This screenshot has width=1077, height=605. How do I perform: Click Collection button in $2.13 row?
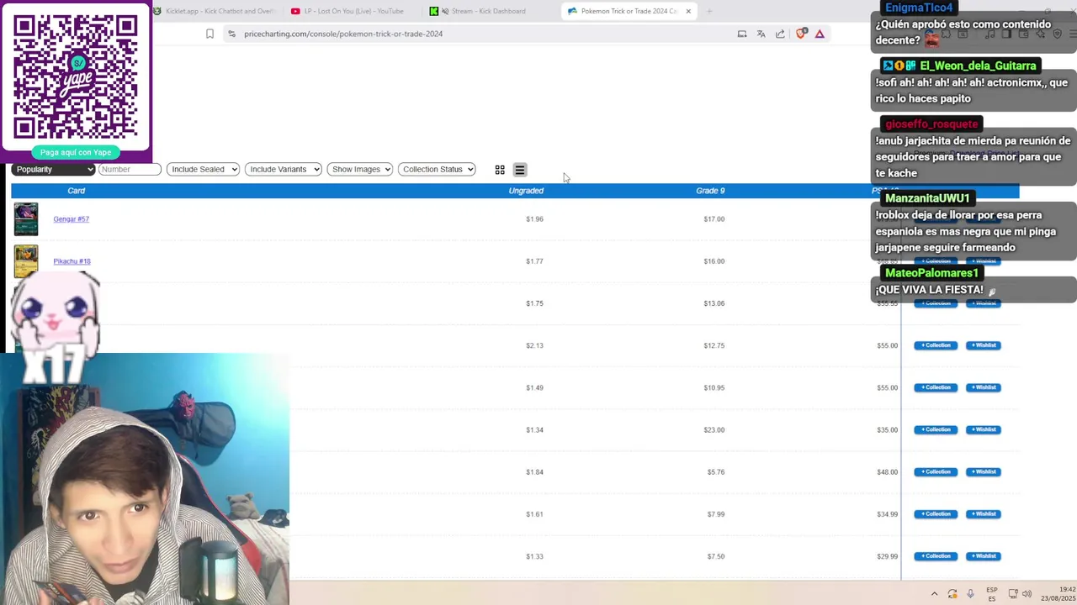(x=936, y=345)
